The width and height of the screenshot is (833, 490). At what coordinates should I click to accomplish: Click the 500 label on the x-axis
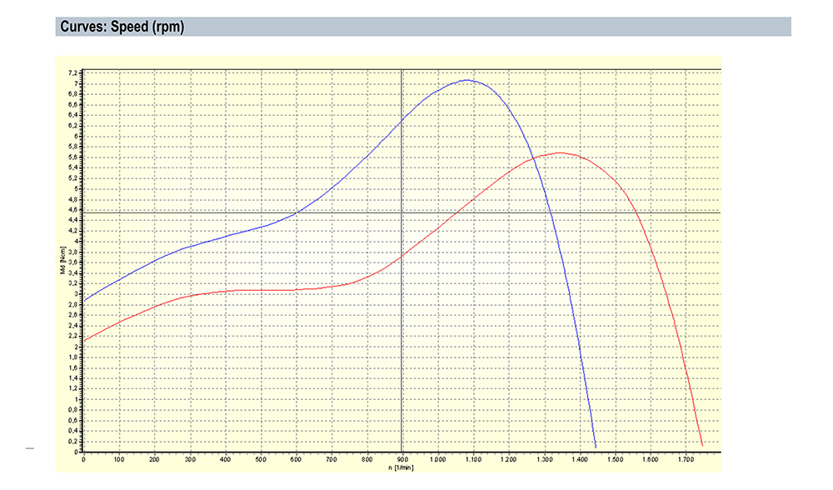pyautogui.click(x=261, y=459)
